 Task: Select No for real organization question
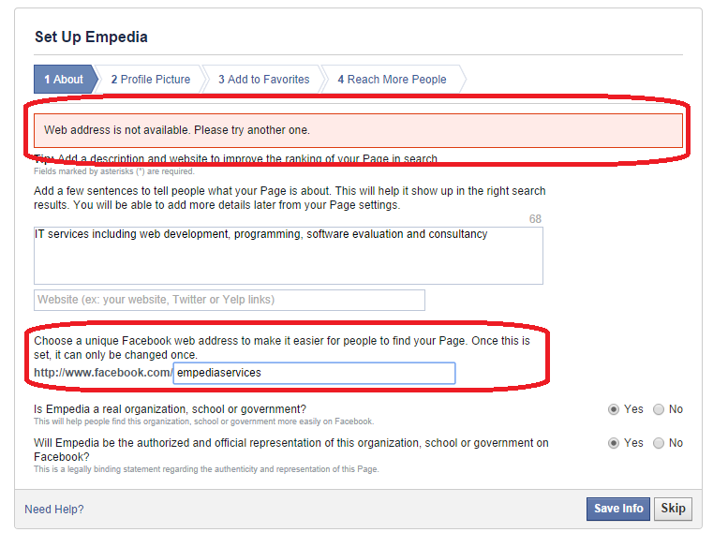[659, 409]
